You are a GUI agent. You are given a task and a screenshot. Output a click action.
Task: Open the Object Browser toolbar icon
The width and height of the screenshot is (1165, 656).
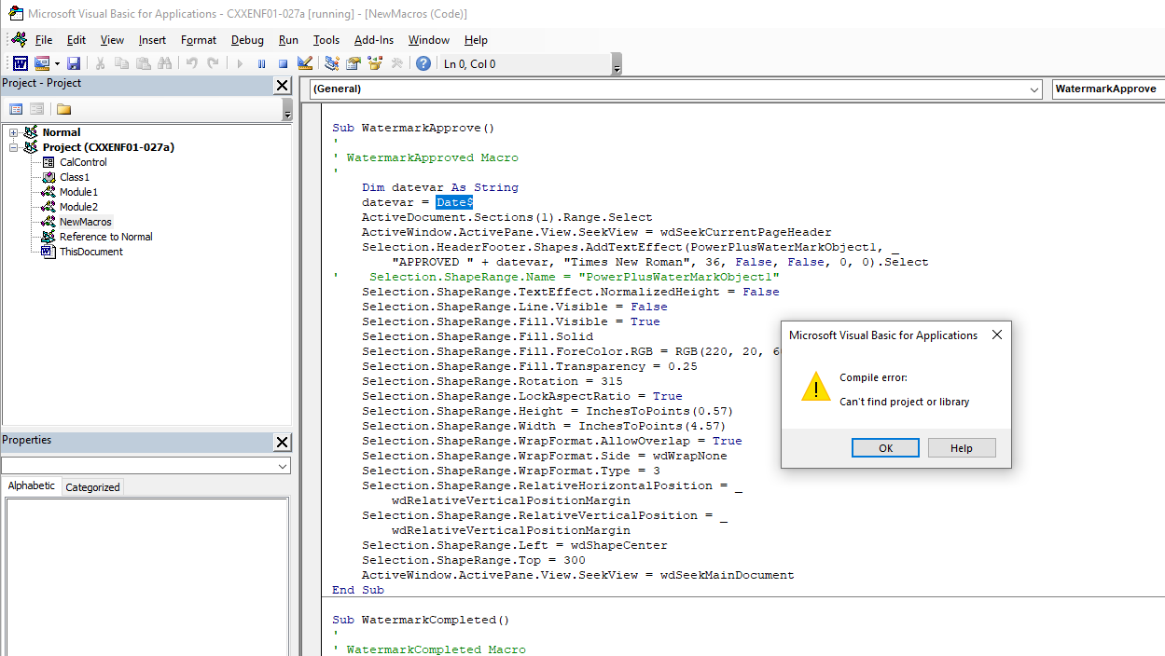click(375, 63)
